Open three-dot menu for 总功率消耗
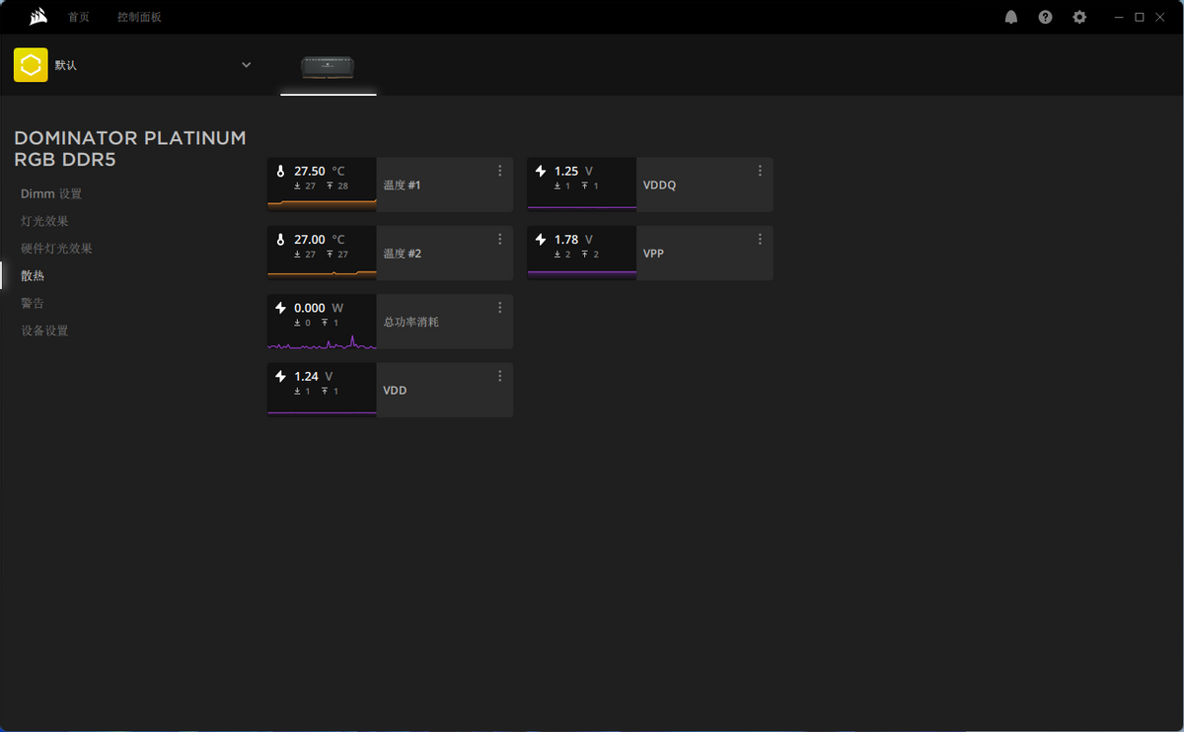 pos(500,308)
